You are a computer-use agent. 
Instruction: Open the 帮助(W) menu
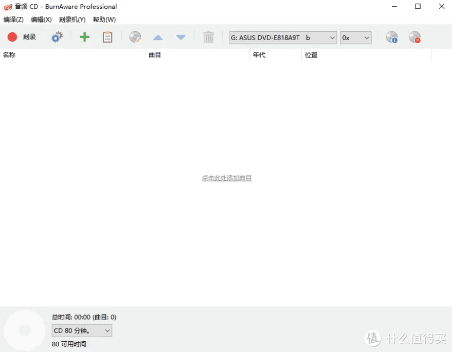coord(104,19)
